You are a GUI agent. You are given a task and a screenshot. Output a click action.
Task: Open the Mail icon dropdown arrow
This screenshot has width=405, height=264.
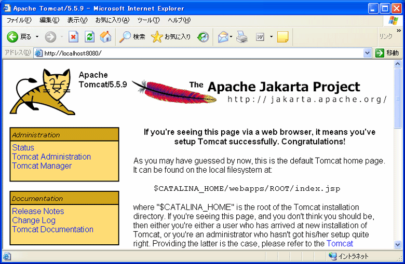pos(231,37)
